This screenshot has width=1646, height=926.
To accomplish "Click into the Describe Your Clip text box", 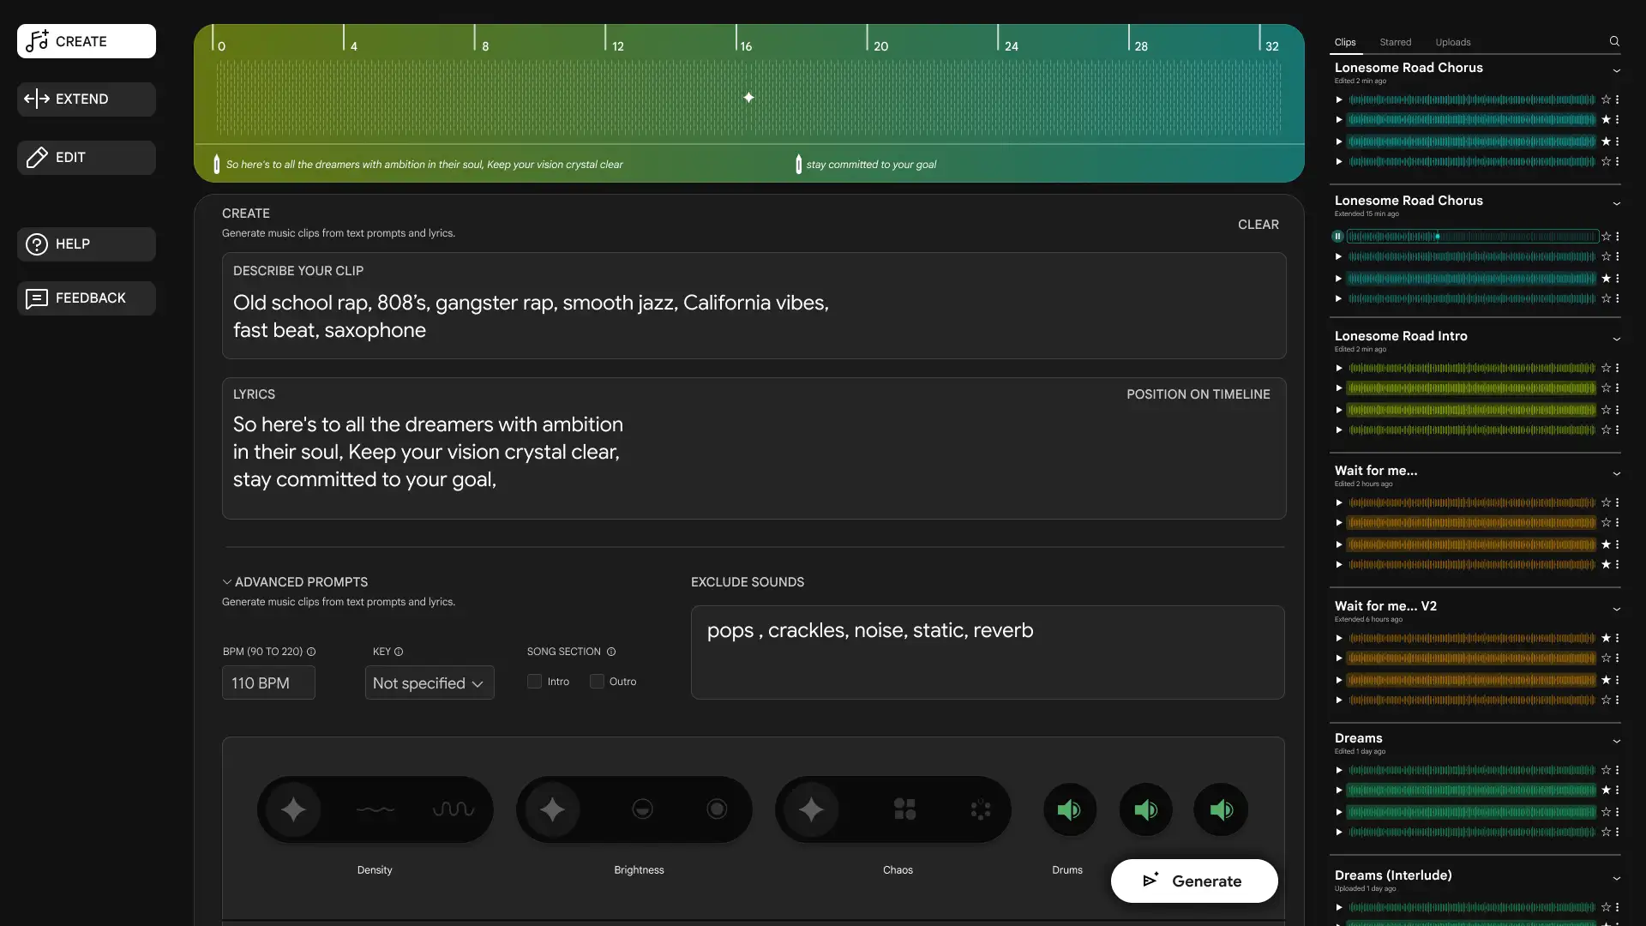I will point(754,306).
